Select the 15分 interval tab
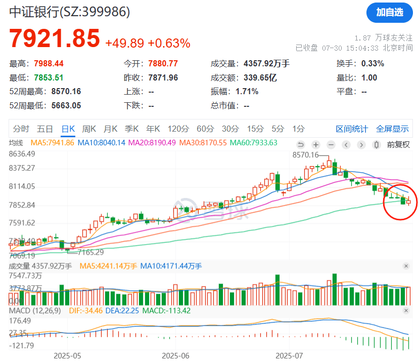The height and width of the screenshot is (363, 419). click(255, 129)
